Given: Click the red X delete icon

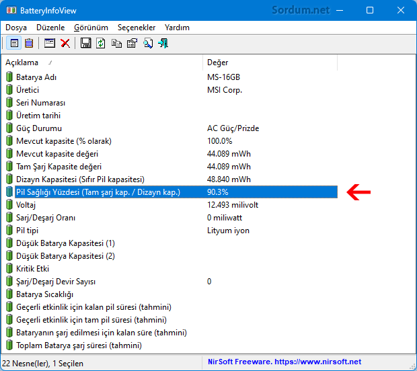Looking at the screenshot, I should click(x=65, y=43).
